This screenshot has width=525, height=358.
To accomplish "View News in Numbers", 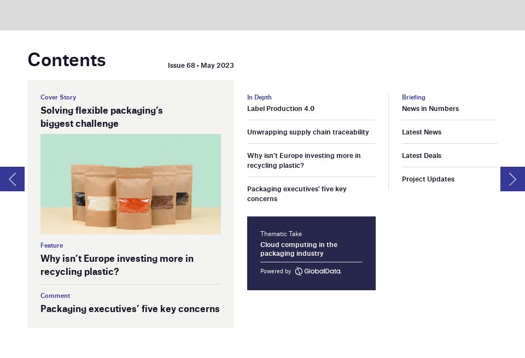I will 430,109.
